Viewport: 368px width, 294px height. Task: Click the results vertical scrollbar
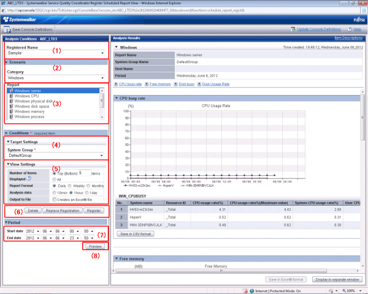362,117
